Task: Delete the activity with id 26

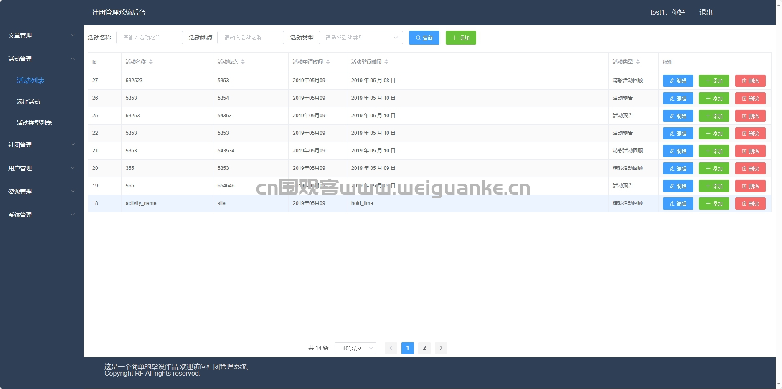Action: tap(750, 99)
